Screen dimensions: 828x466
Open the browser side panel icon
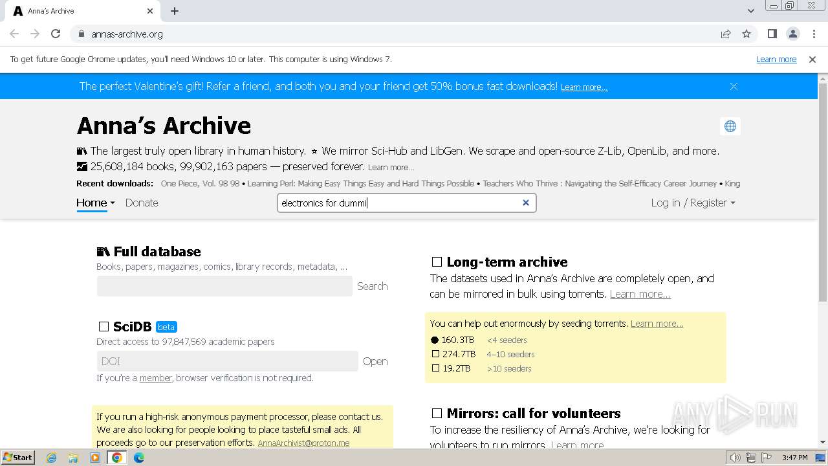point(772,34)
